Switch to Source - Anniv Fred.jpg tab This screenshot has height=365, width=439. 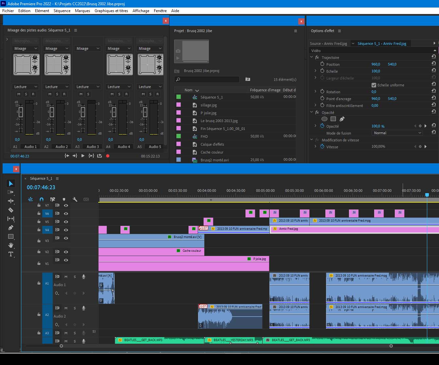328,44
